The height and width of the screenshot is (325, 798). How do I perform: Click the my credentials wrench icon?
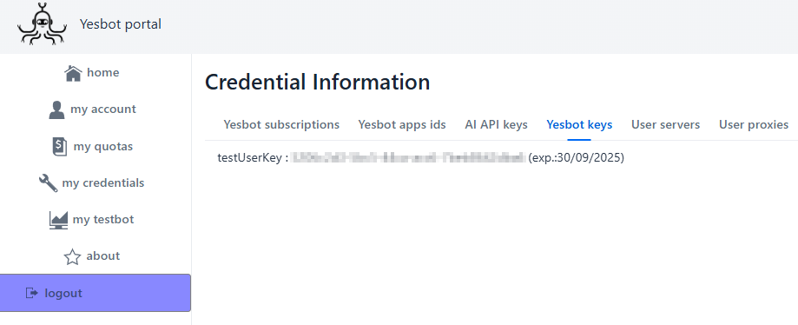tap(48, 182)
